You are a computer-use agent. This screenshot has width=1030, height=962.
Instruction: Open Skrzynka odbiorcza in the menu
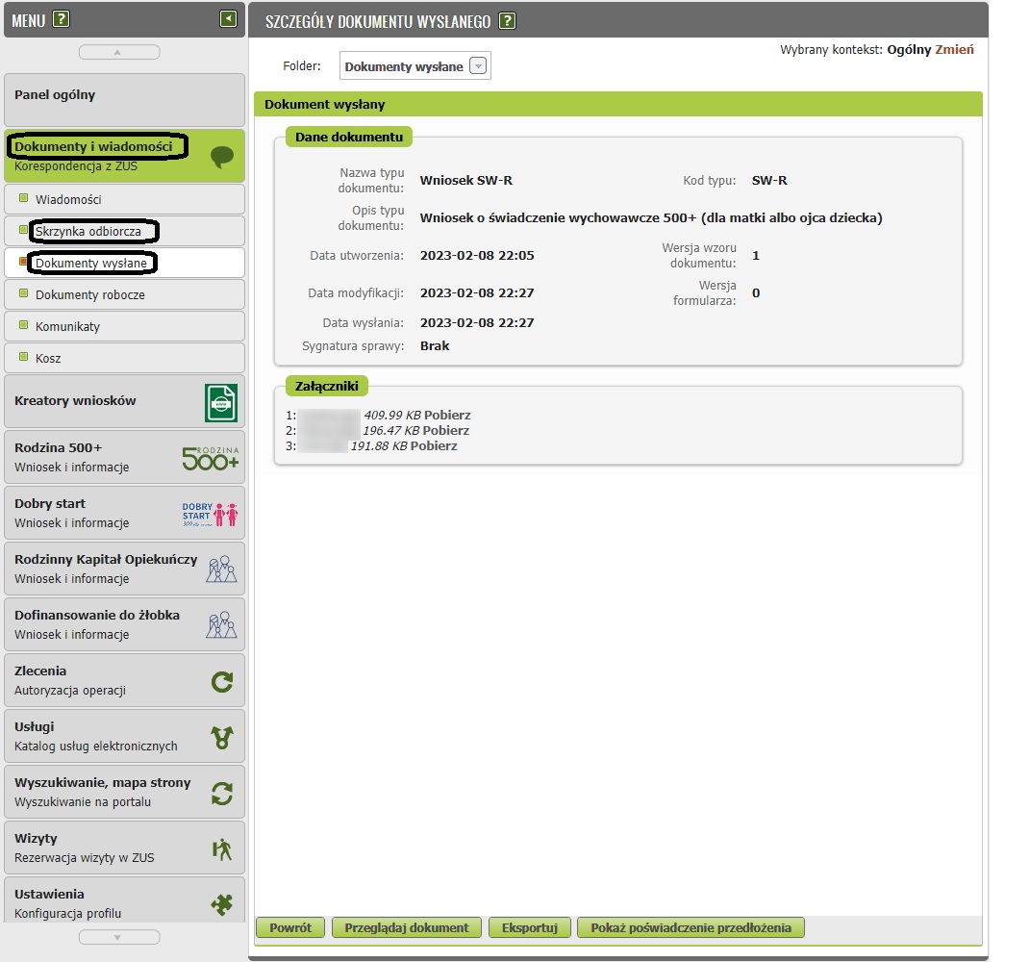(x=88, y=232)
